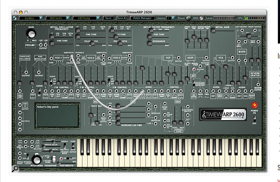Click the KBD CV output jack
This screenshot has width=280, height=182.
coord(20,105)
